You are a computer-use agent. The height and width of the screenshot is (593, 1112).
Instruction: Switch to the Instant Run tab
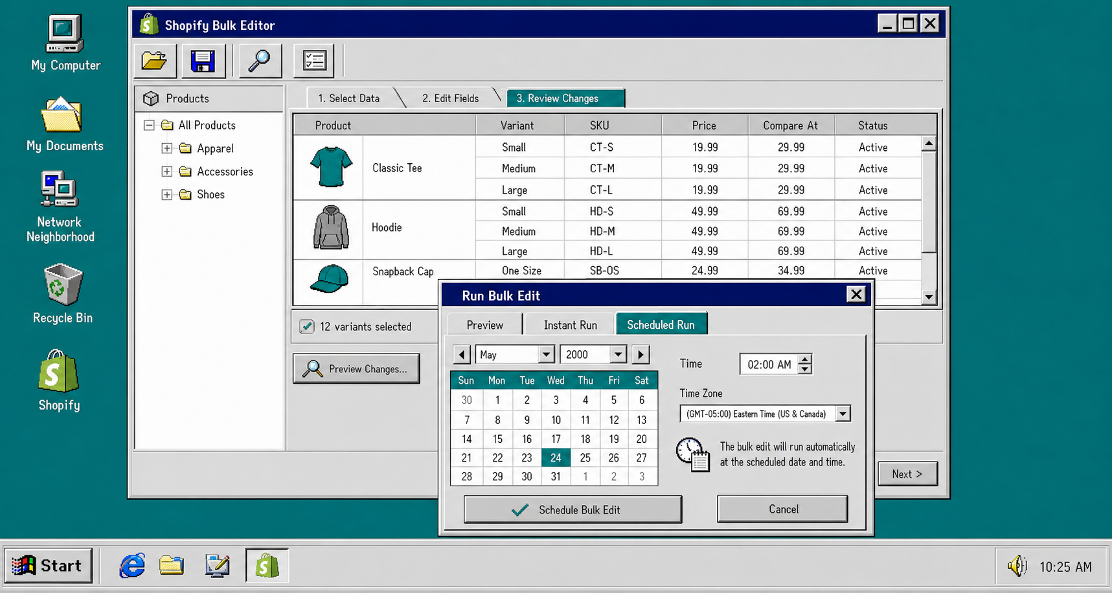coord(570,325)
